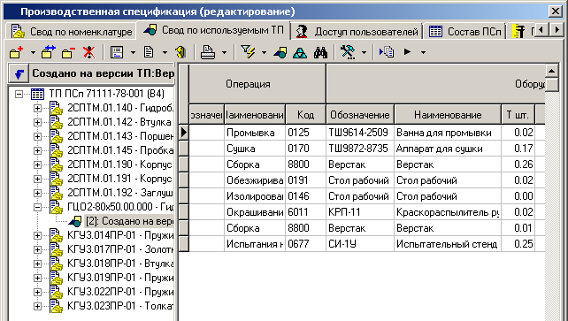Expand tree node 2СПТМ.01.142 Втулка
This screenshot has height=321, width=568.
[x=38, y=122]
